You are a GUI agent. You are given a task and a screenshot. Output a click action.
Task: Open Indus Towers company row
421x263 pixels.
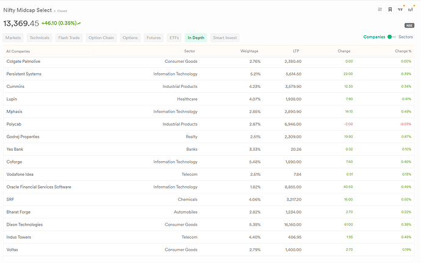click(209, 237)
